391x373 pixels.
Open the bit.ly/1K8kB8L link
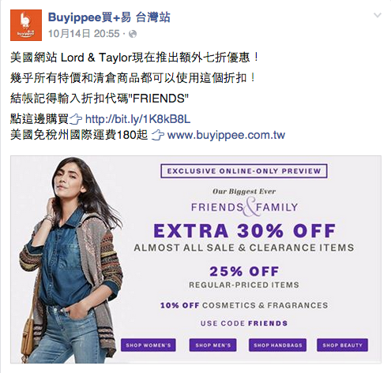tap(137, 119)
